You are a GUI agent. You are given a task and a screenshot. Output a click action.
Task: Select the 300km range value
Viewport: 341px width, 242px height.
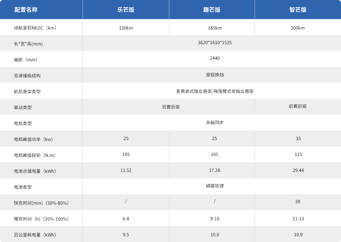click(x=298, y=28)
